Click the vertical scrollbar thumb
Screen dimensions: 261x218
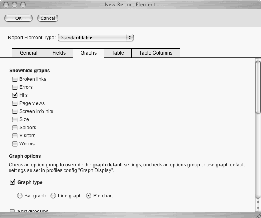[258, 87]
